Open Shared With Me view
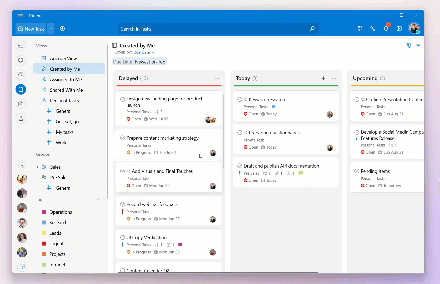 point(69,90)
